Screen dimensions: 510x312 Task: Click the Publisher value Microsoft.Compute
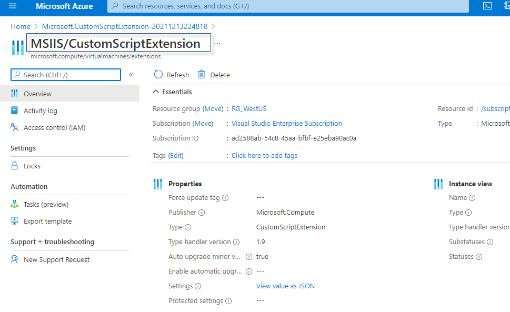[285, 212]
